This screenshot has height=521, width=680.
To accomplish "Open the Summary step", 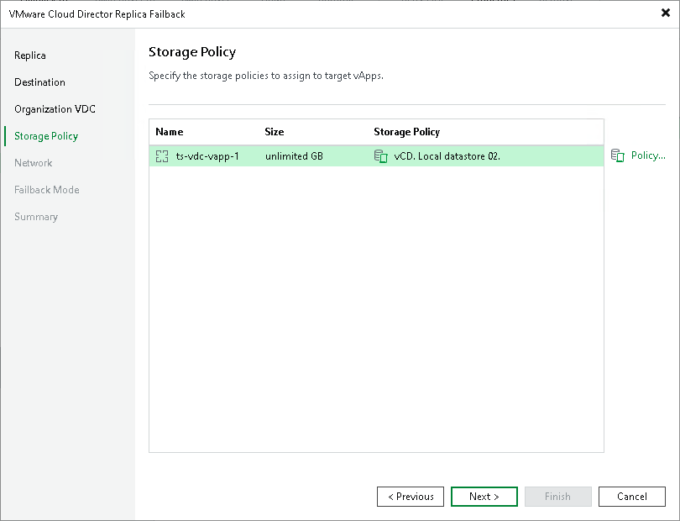I will click(x=36, y=216).
